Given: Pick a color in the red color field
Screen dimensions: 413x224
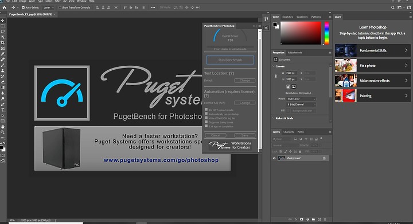Looking at the screenshot, I should (x=301, y=33).
